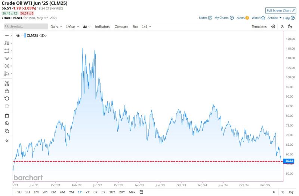This screenshot has width=299, height=196.
Task: Toggle the log scale option
Action: [x=291, y=192]
